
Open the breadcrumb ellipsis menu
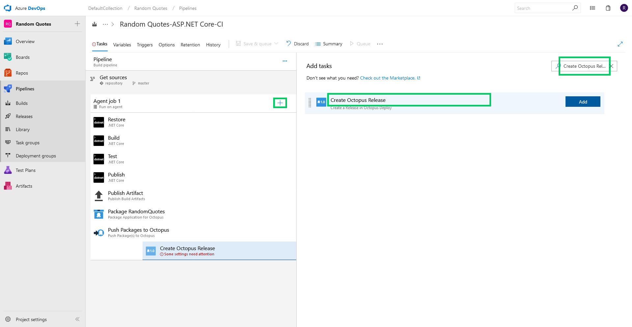click(105, 24)
